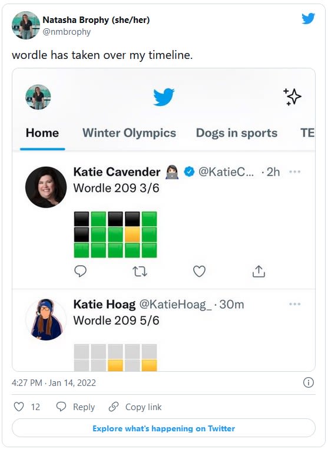Click the center blue Twitter bird icon
Viewport: 328px width, 449px height.
pyautogui.click(x=164, y=97)
